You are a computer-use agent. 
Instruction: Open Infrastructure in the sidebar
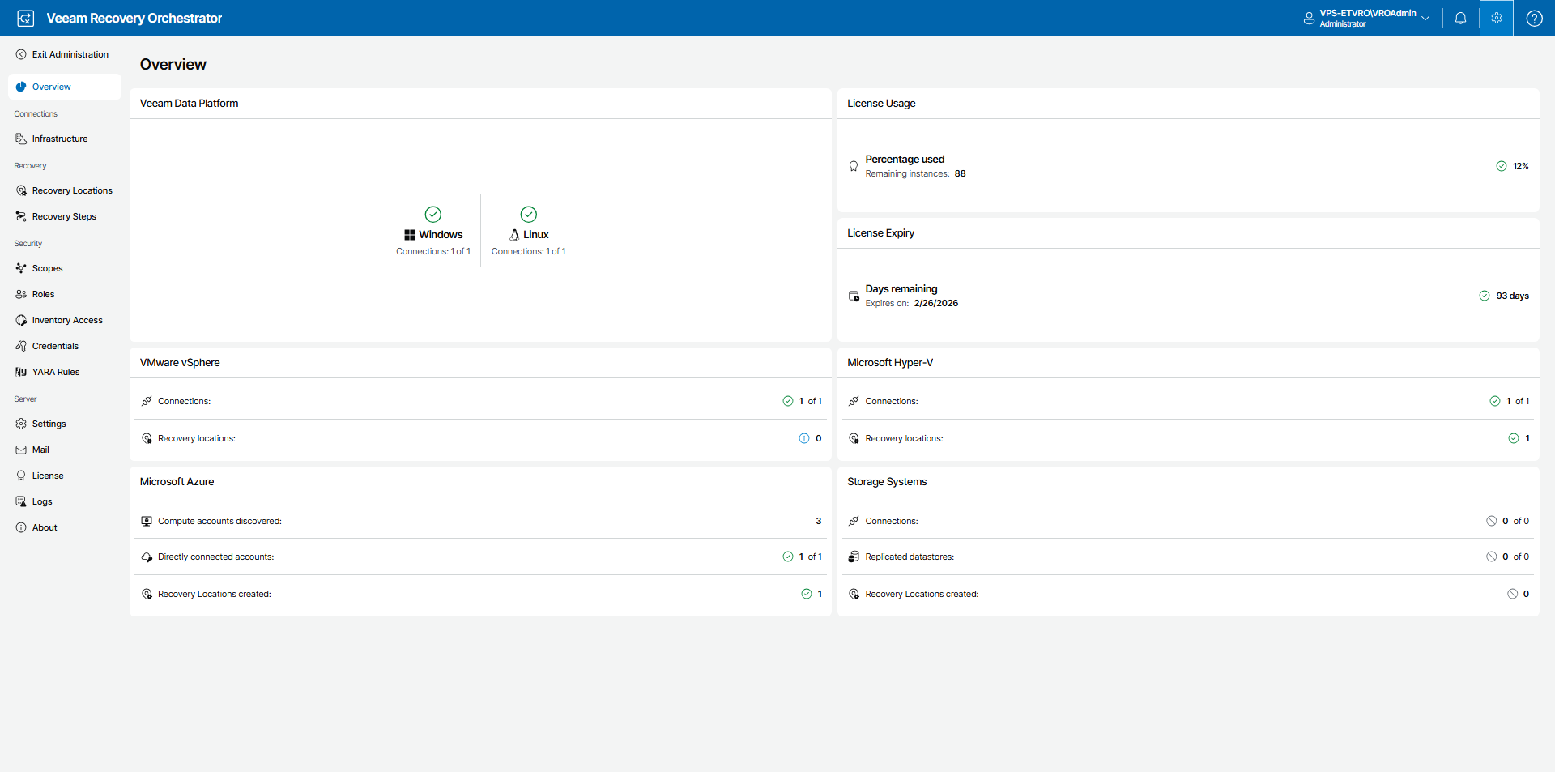(x=60, y=139)
